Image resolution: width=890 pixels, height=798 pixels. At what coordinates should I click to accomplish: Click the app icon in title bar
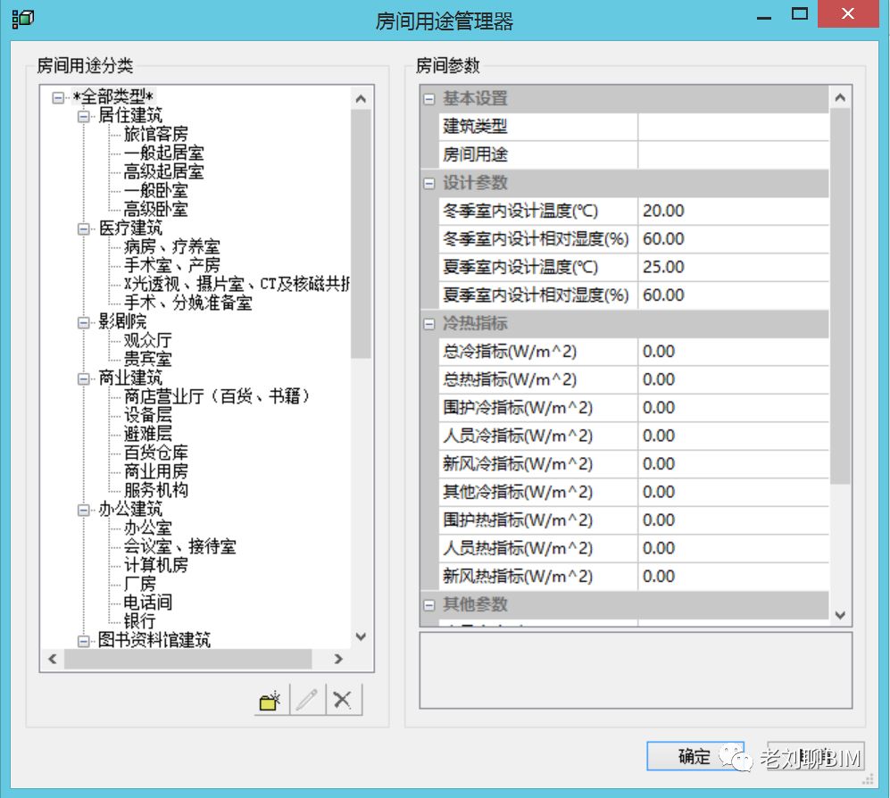[22, 19]
